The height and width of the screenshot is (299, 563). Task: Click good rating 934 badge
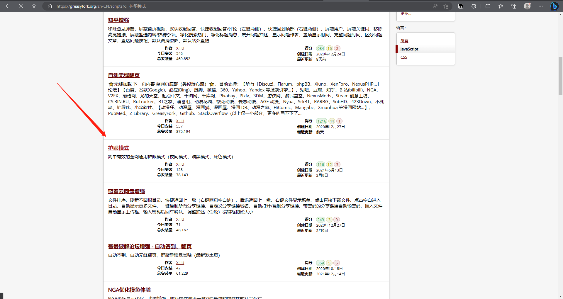pyautogui.click(x=320, y=48)
